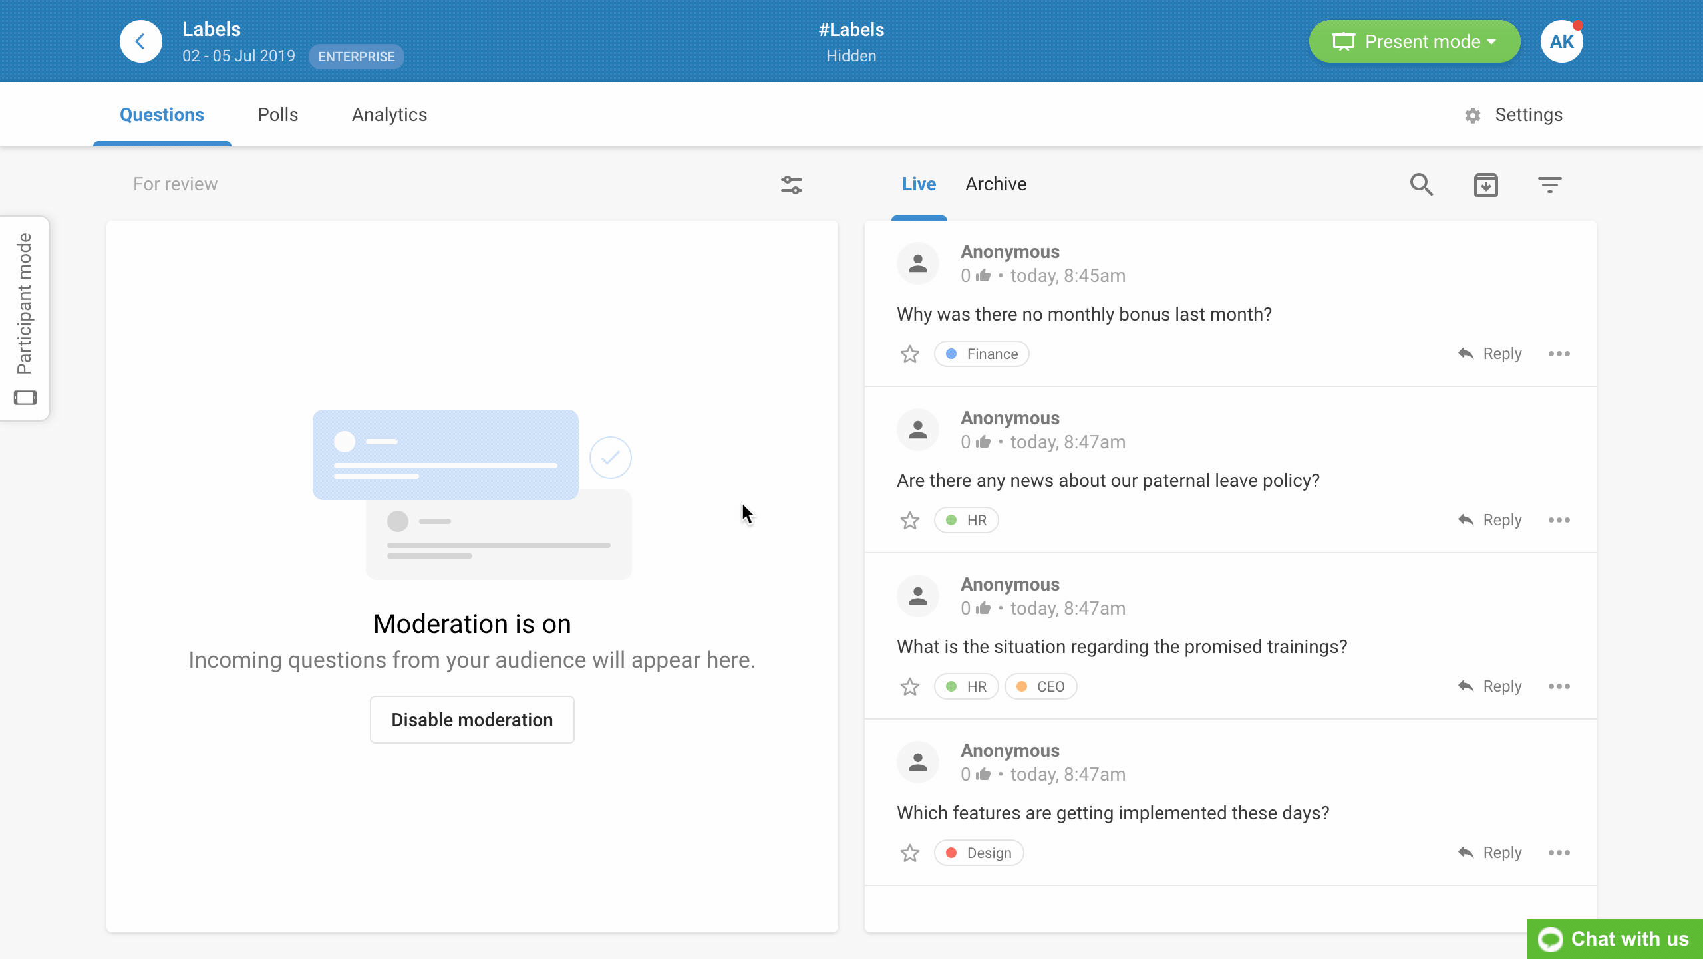1703x959 pixels.
Task: Open the sort questions icon
Action: 1550,184
